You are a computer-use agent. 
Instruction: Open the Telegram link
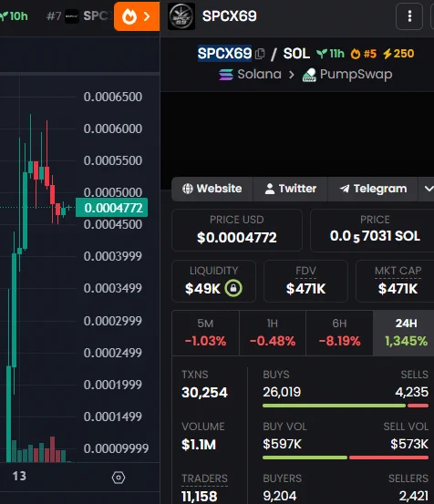(373, 189)
